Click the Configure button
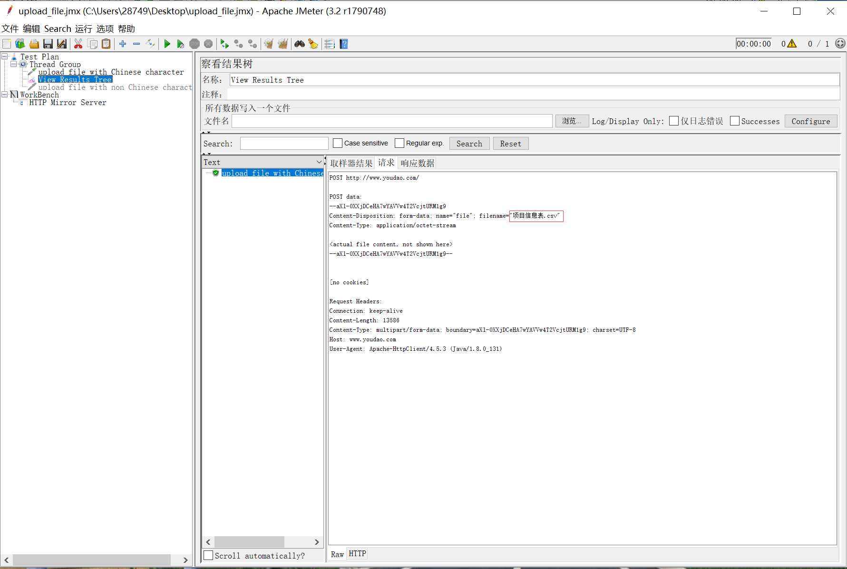 810,121
